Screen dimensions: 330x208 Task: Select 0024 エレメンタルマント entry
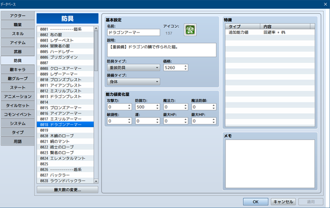click(x=65, y=158)
